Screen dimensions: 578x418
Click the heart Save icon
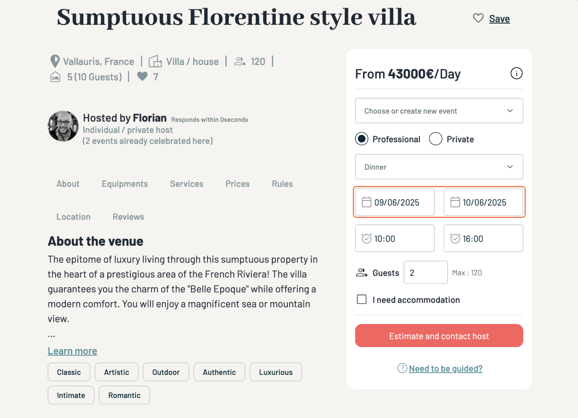click(478, 18)
